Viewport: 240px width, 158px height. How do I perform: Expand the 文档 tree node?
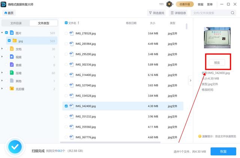[x=2, y=49]
